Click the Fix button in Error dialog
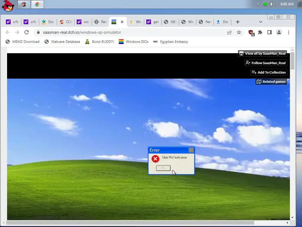This screenshot has height=227, width=302. tap(163, 168)
